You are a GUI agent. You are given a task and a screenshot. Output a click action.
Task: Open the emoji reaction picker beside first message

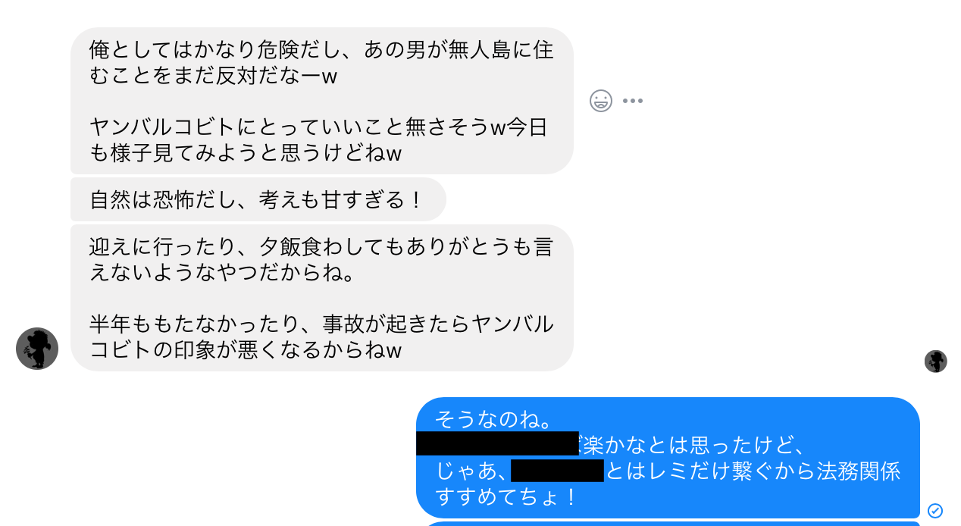601,101
